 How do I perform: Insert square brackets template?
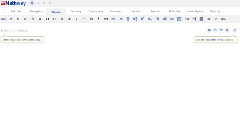coord(113,19)
